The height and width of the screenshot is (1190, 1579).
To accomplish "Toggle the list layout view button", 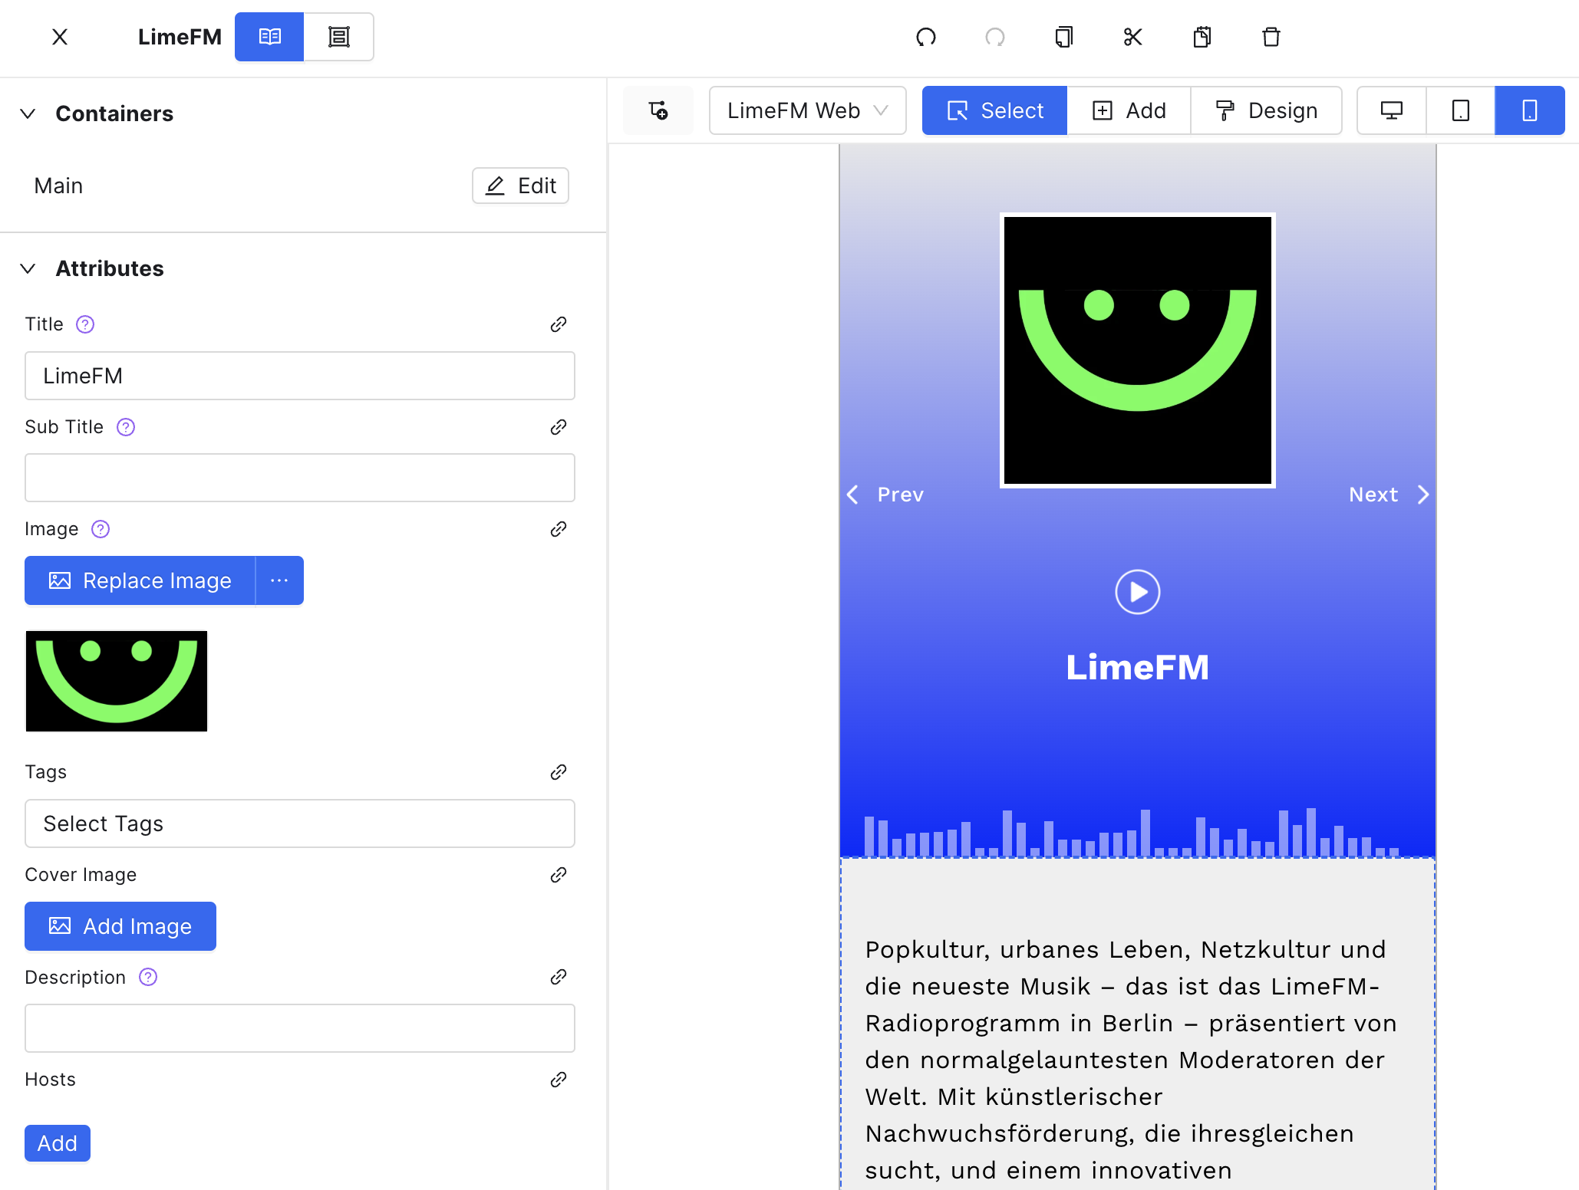I will (339, 37).
